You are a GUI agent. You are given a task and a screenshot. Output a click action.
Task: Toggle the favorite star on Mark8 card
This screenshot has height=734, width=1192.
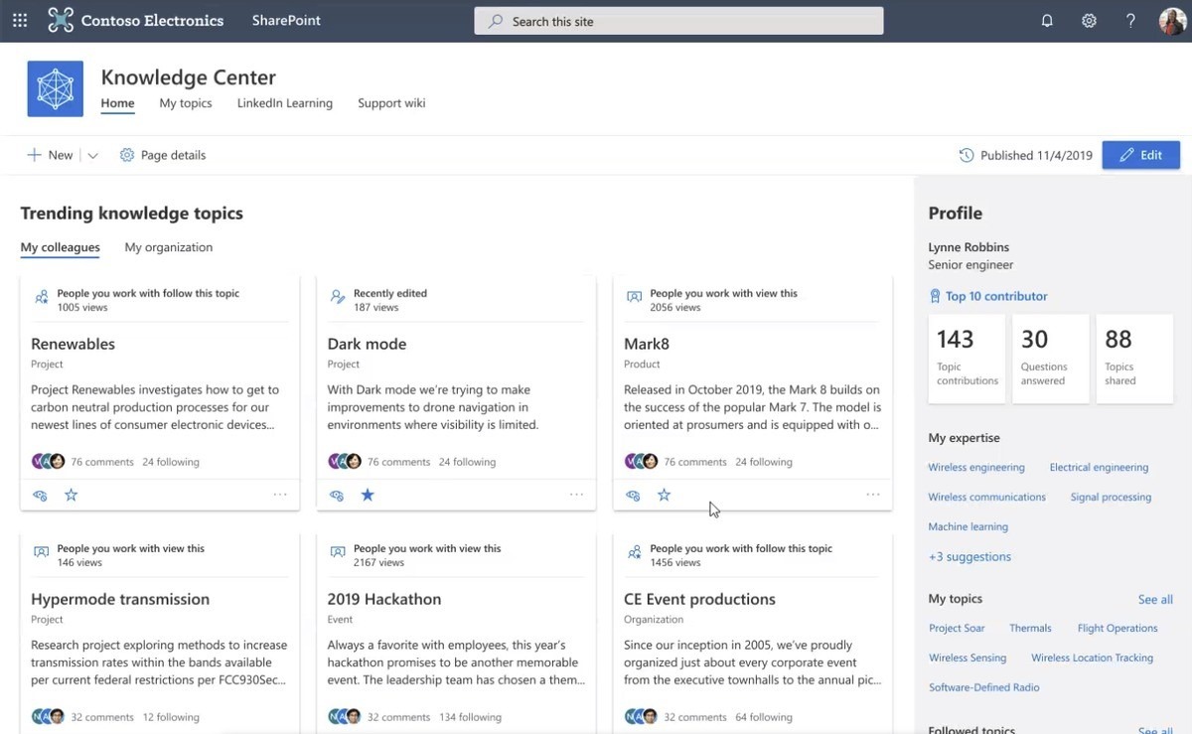click(665, 495)
